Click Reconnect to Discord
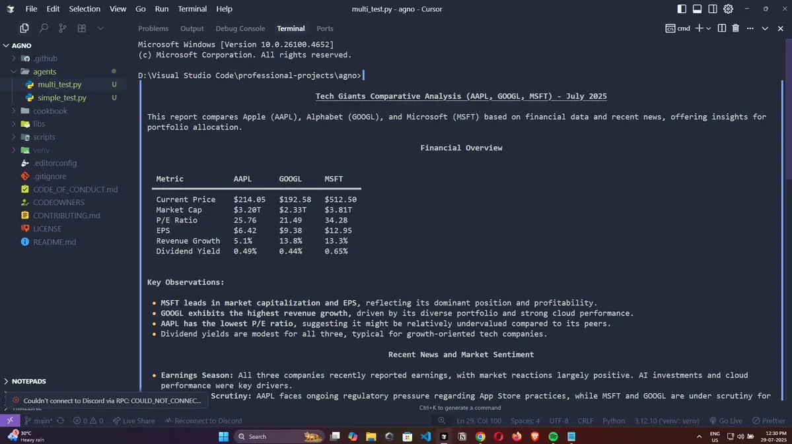 coord(203,421)
